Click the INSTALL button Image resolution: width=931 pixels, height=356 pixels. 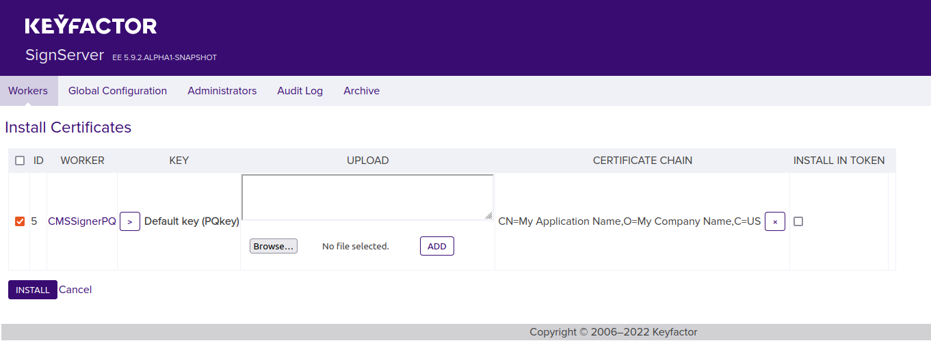(x=33, y=290)
